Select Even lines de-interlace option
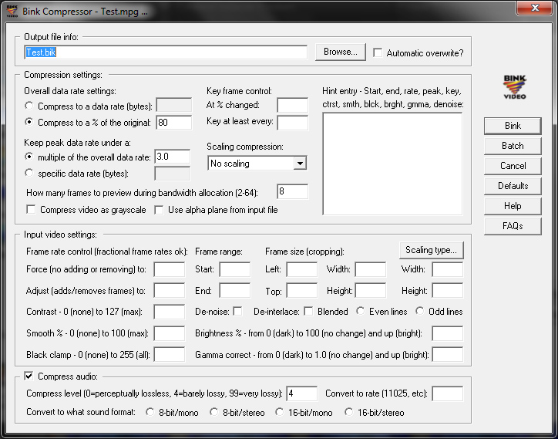Screen dimensions: 558x439 point(361,311)
